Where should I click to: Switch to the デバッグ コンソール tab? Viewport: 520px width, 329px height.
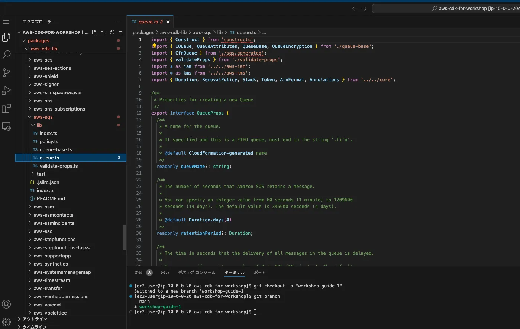pyautogui.click(x=197, y=273)
